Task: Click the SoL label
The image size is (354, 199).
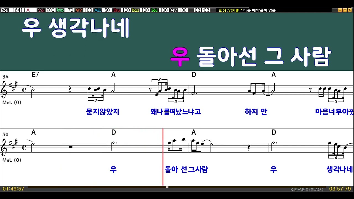Action: click(x=154, y=10)
